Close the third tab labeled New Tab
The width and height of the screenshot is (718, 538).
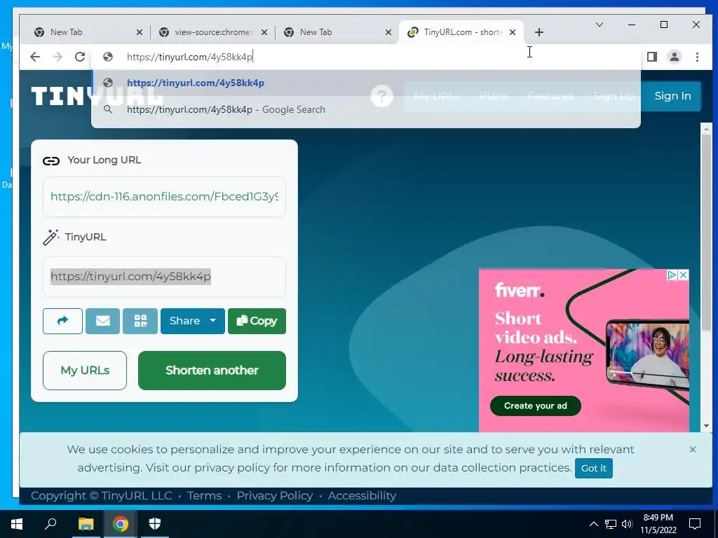(x=388, y=32)
